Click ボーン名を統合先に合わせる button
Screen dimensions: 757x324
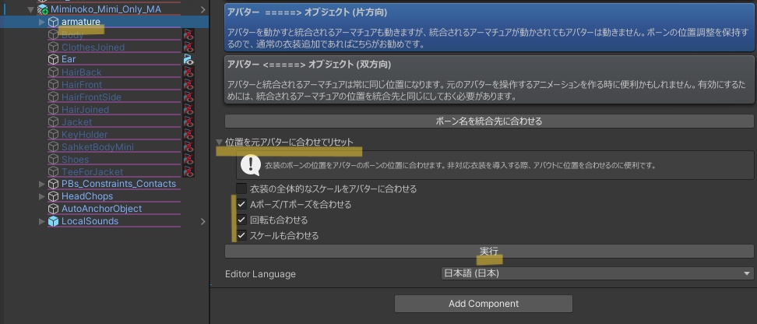(x=489, y=121)
